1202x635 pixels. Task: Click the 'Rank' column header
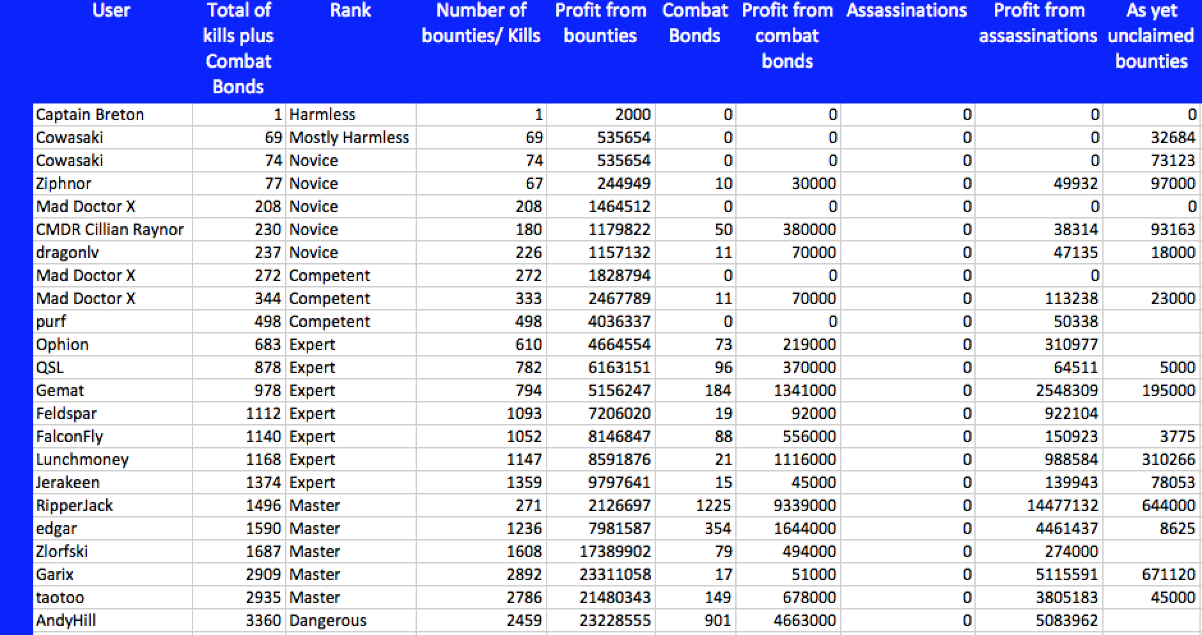point(350,10)
